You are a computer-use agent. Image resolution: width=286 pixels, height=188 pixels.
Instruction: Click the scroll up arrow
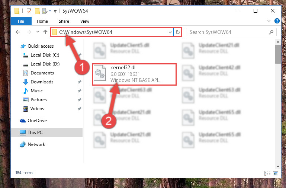point(278,42)
